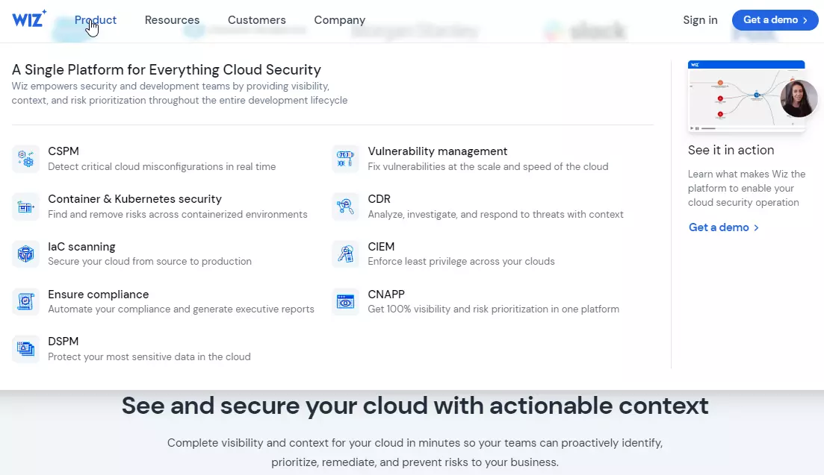Screen dimensions: 824x475
Task: Open the Customers menu
Action: [256, 20]
